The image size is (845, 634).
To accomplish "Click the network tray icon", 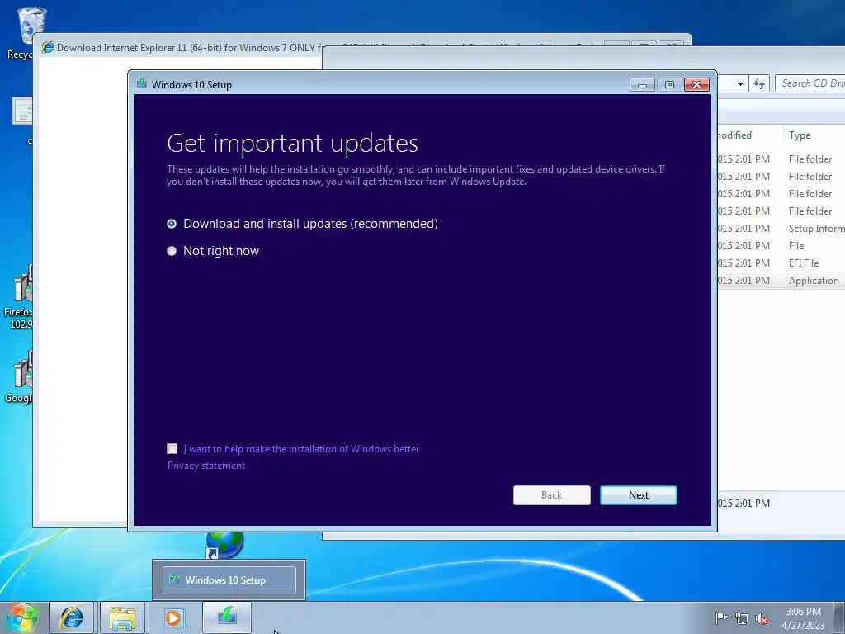I will point(742,618).
